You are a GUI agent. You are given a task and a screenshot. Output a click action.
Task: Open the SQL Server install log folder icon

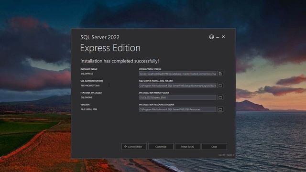(x=220, y=86)
